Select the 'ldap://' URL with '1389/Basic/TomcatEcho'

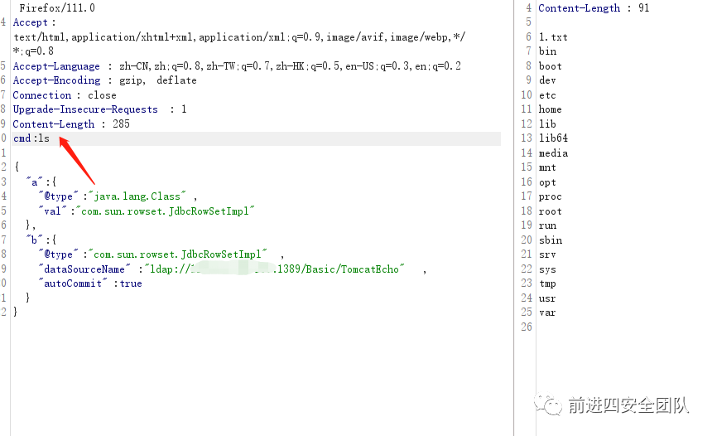click(x=274, y=269)
